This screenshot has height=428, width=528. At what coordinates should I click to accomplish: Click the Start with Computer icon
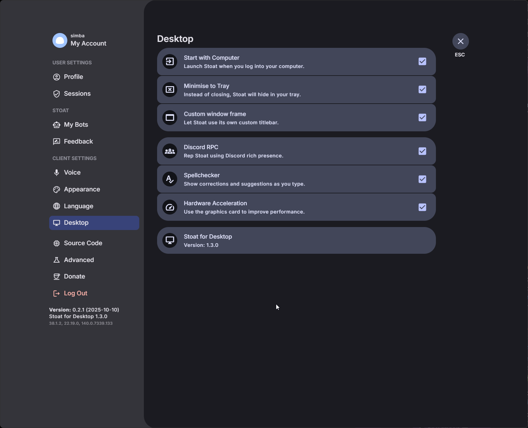point(170,62)
